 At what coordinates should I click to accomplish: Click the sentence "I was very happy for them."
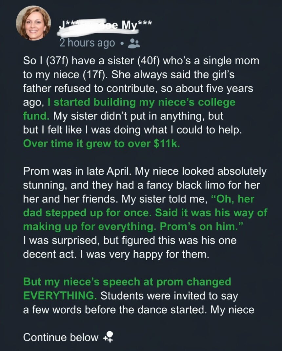pos(153,254)
